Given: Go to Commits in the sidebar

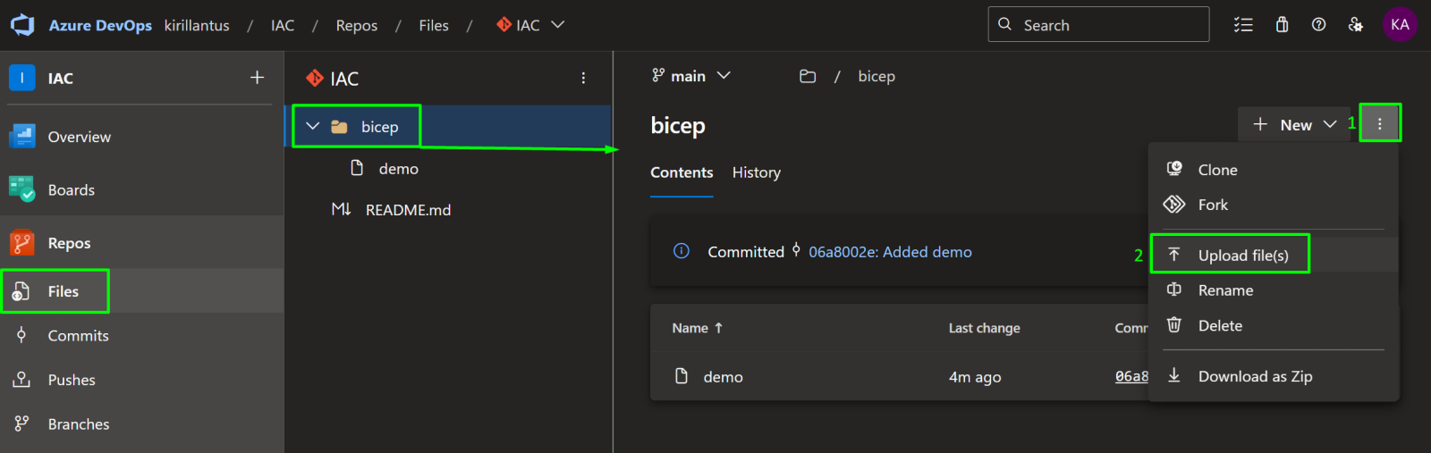Looking at the screenshot, I should pyautogui.click(x=78, y=336).
